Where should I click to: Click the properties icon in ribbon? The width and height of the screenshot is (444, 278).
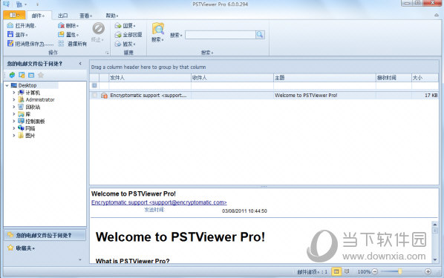61,35
